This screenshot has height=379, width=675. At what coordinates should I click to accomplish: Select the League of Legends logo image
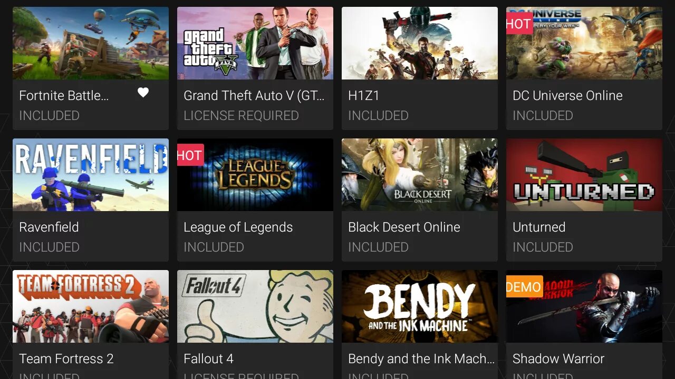[255, 175]
